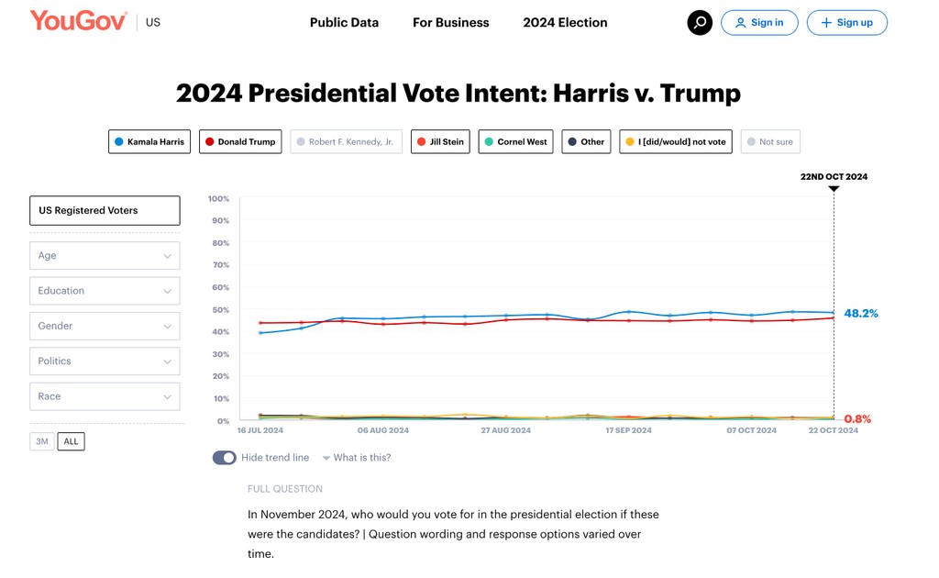
Task: Select the ALL time range button
Action: coord(71,441)
